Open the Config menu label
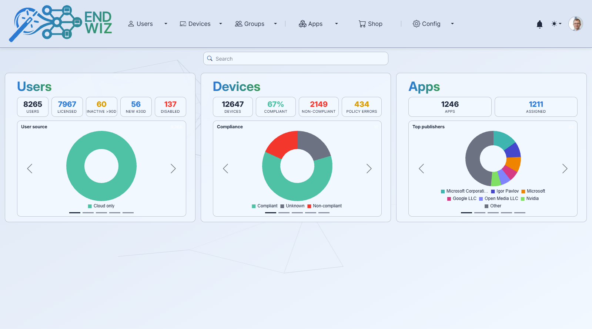 431,24
